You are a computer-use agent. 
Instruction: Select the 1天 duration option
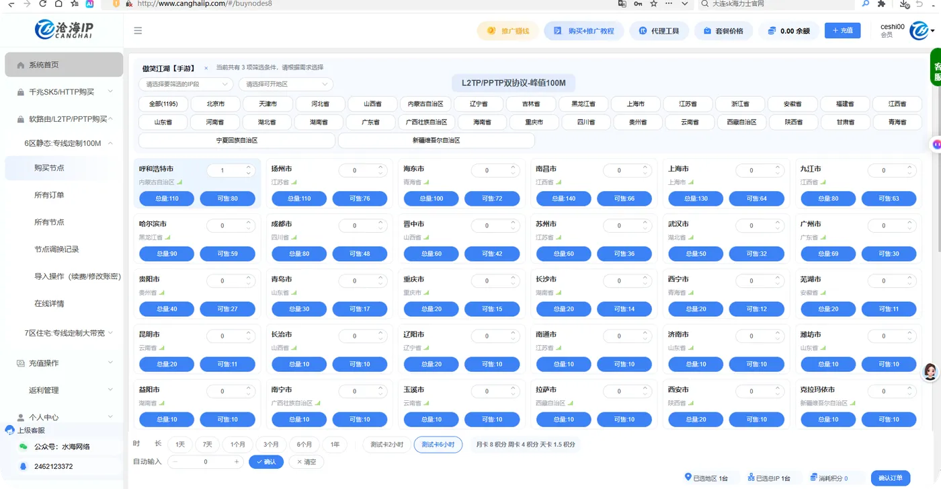179,445
